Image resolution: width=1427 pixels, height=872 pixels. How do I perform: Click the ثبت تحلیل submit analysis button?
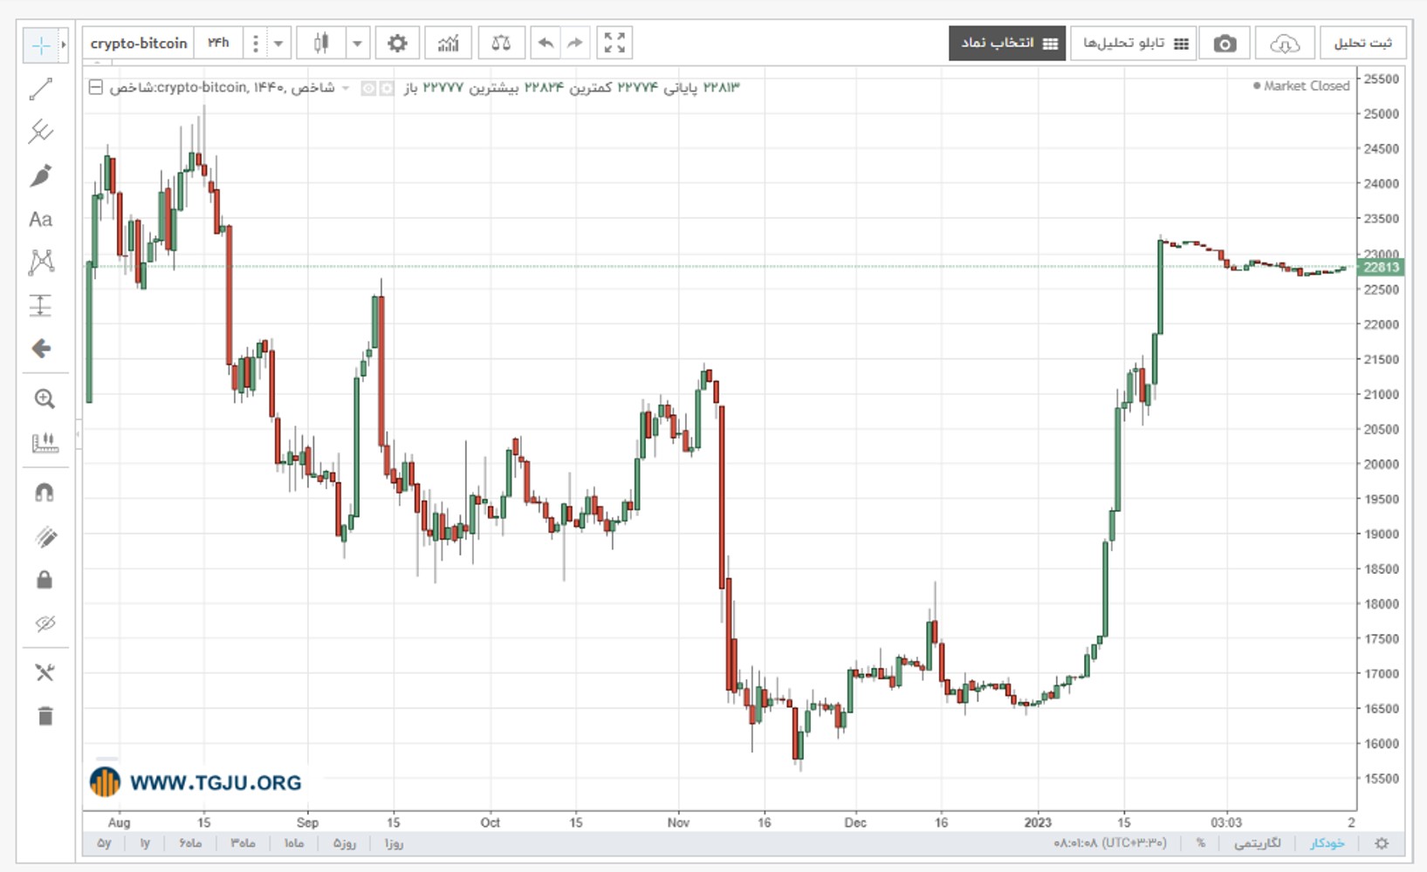(x=1363, y=43)
